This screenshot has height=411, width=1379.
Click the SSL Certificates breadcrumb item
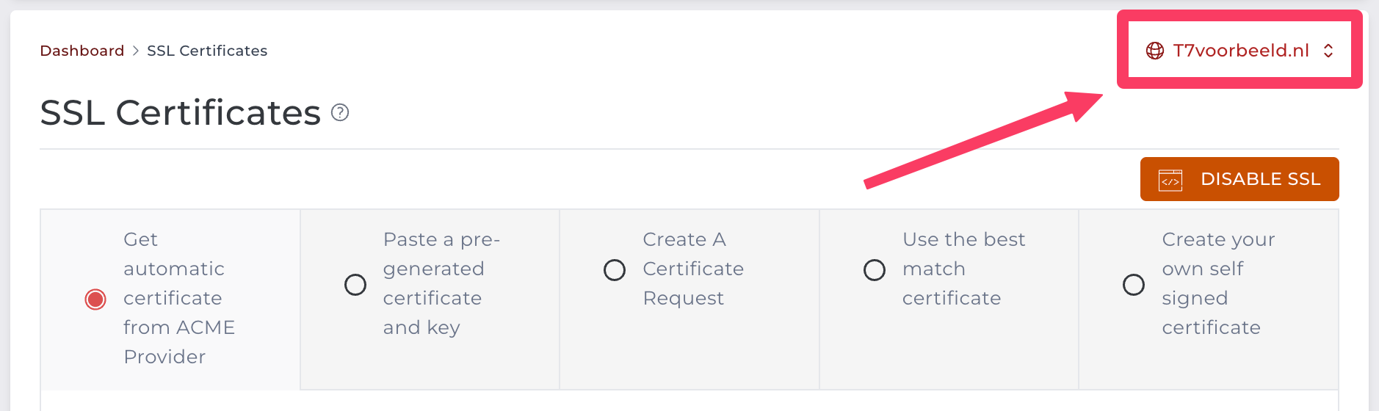coord(207,51)
